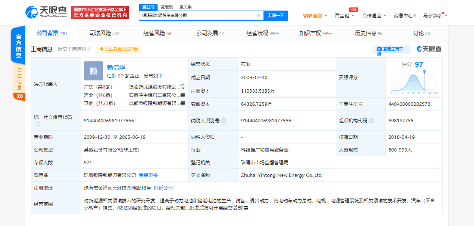Click the 公司类型 value 其他股份有限公司(非上市)
Image resolution: width=474 pixels, height=226 pixels.
pos(111,149)
